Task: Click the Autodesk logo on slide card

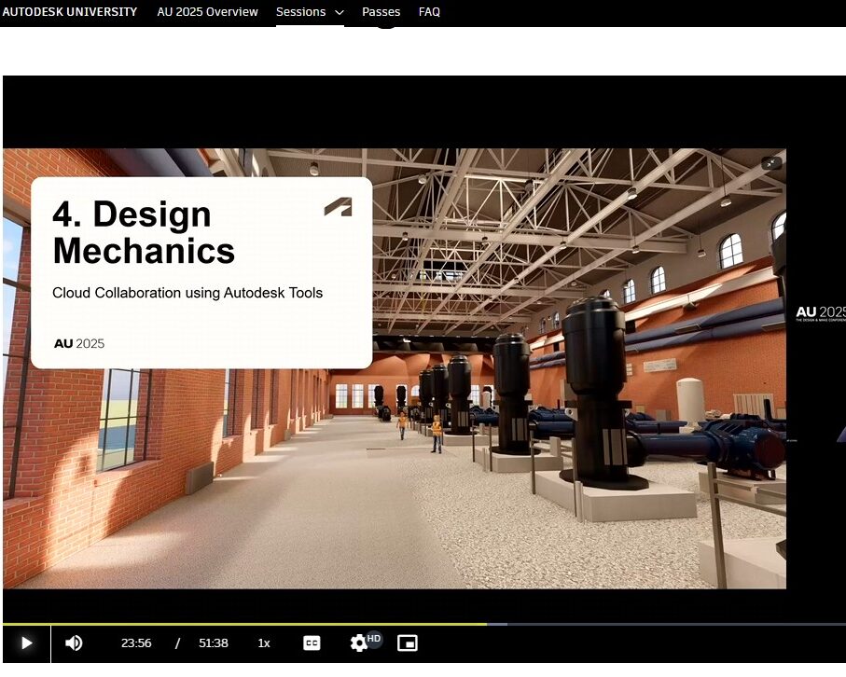Action: point(338,207)
